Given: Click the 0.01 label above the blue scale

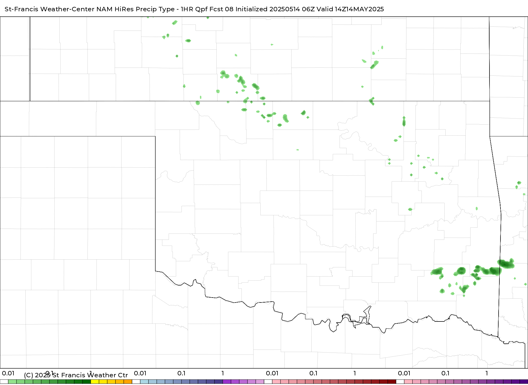Looking at the screenshot, I should (140, 373).
